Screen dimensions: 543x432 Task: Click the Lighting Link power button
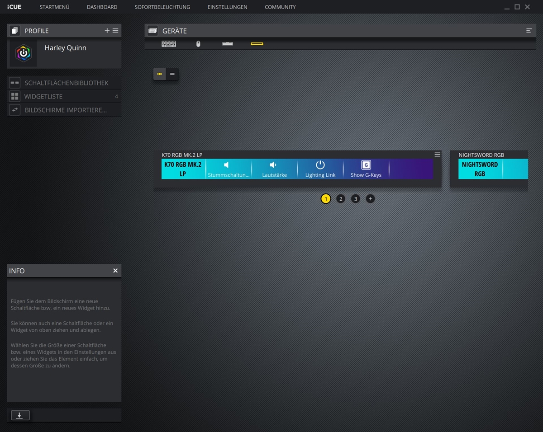[x=320, y=169]
